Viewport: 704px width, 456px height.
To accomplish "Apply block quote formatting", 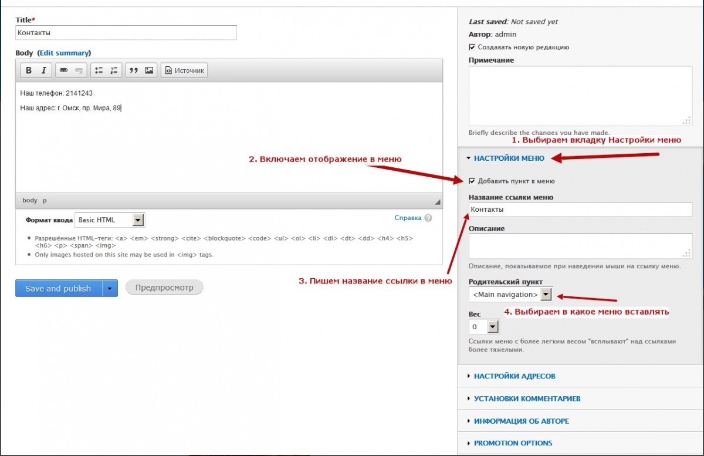I will pos(134,70).
